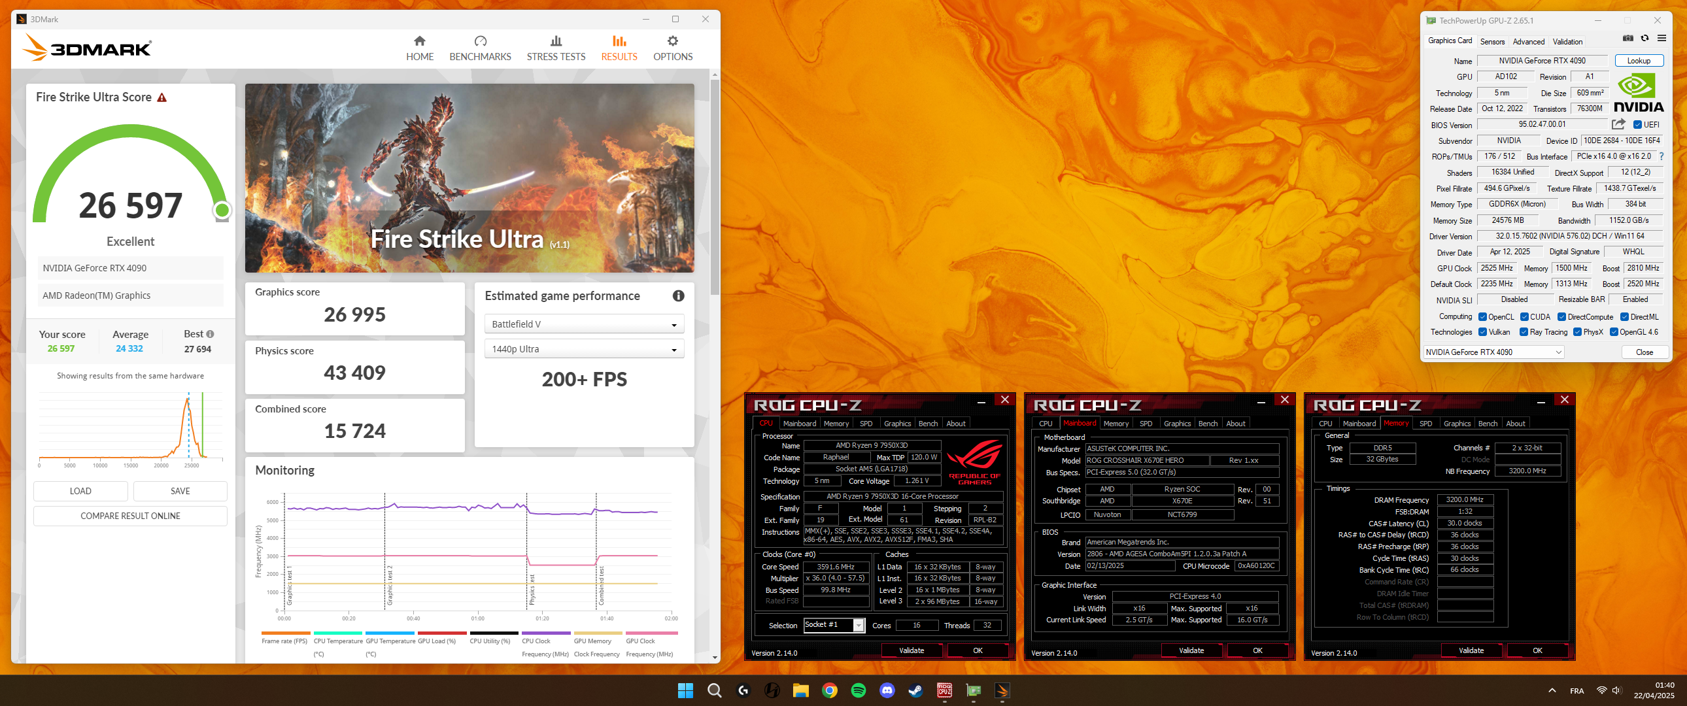Click the 3DMark vertical scrollbar thumb
The height and width of the screenshot is (706, 1687).
point(715,187)
